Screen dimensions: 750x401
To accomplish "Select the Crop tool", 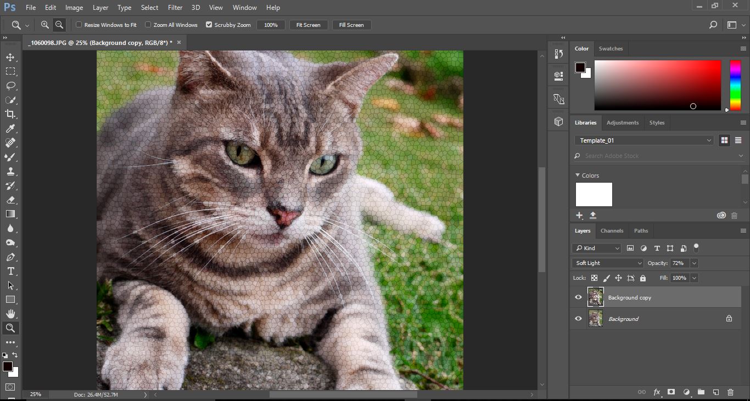I will (10, 114).
